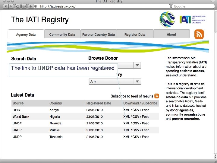Open the About tab

(x=171, y=34)
